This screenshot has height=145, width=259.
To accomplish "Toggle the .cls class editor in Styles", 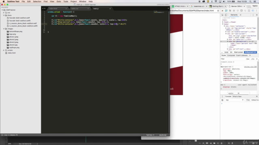I will 253,59.
